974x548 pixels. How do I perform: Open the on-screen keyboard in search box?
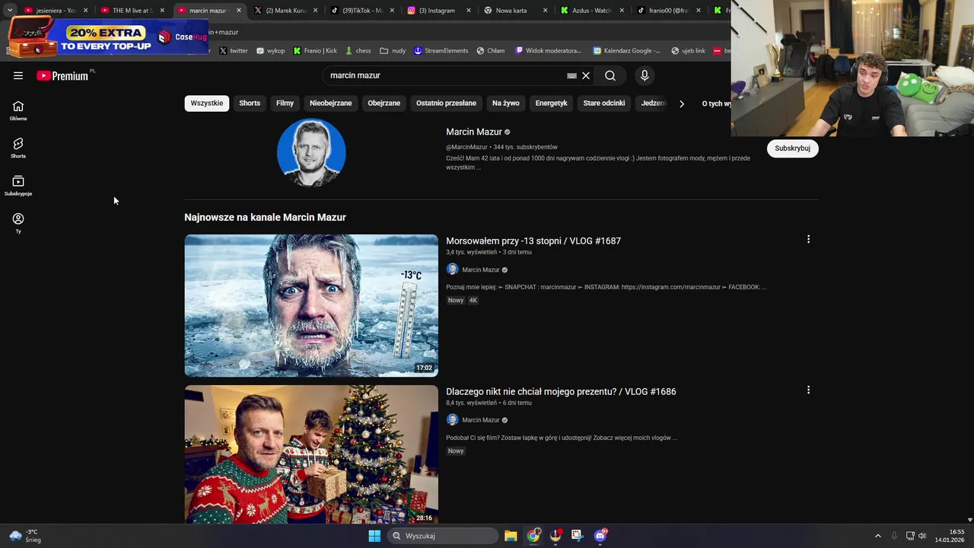click(x=571, y=75)
